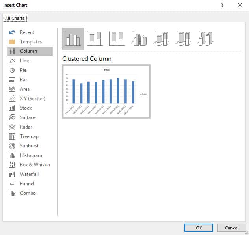Close the Insert Chart dialog
Screen dimensions: 249x235
pyautogui.click(x=240, y=5)
